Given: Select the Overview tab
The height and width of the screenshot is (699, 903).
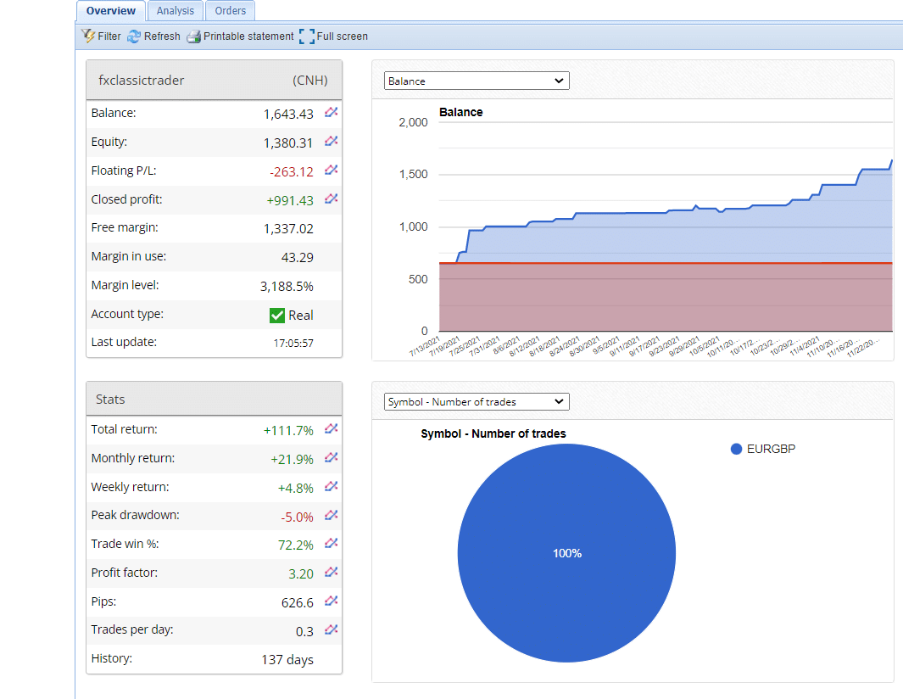Looking at the screenshot, I should [111, 11].
